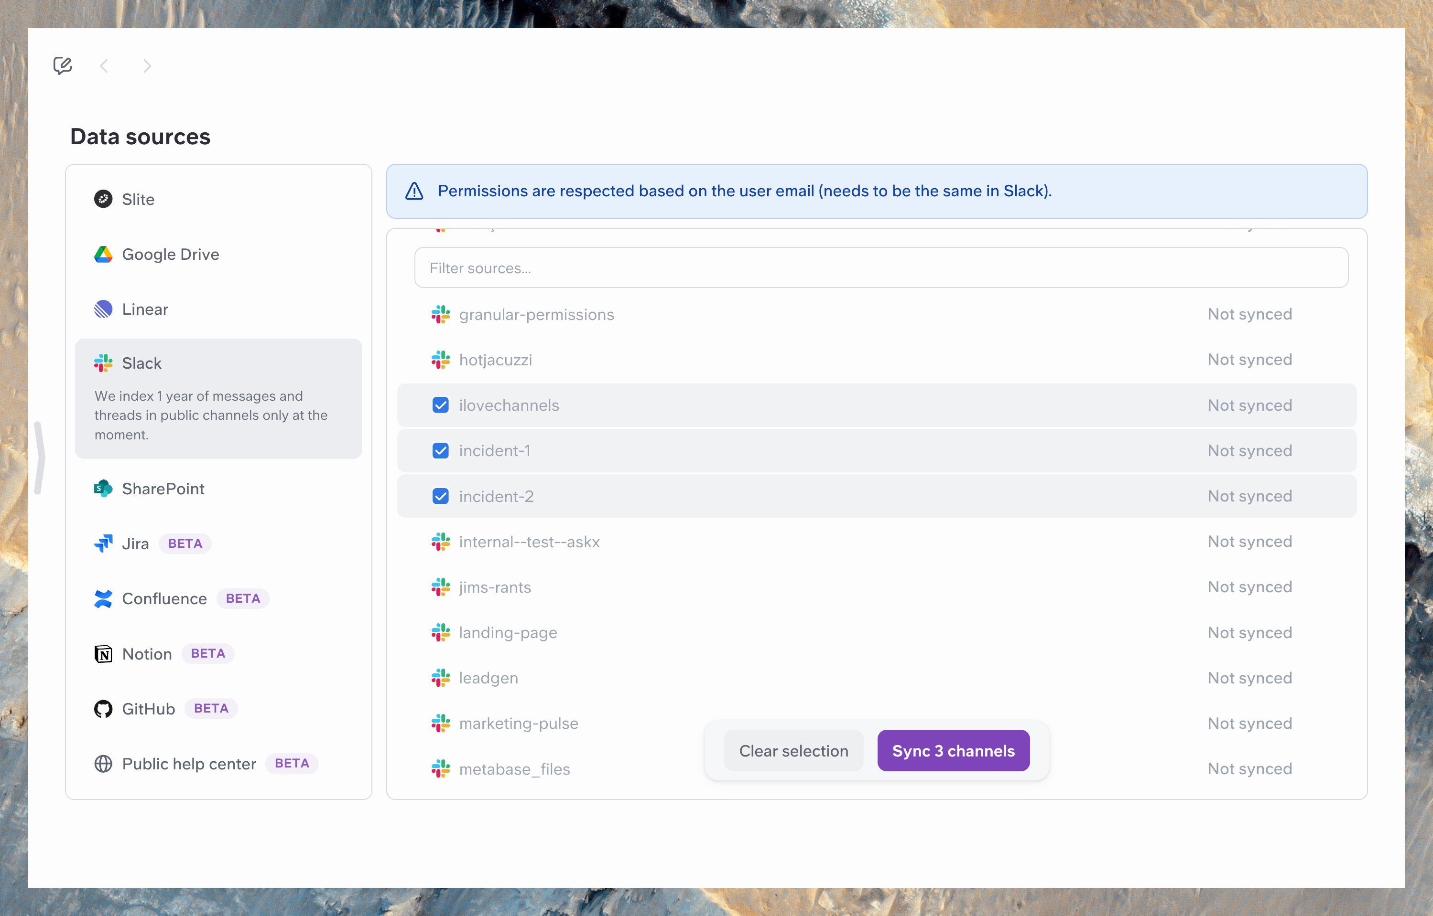1433x916 pixels.
Task: Open the SharePoint data source
Action: click(163, 489)
